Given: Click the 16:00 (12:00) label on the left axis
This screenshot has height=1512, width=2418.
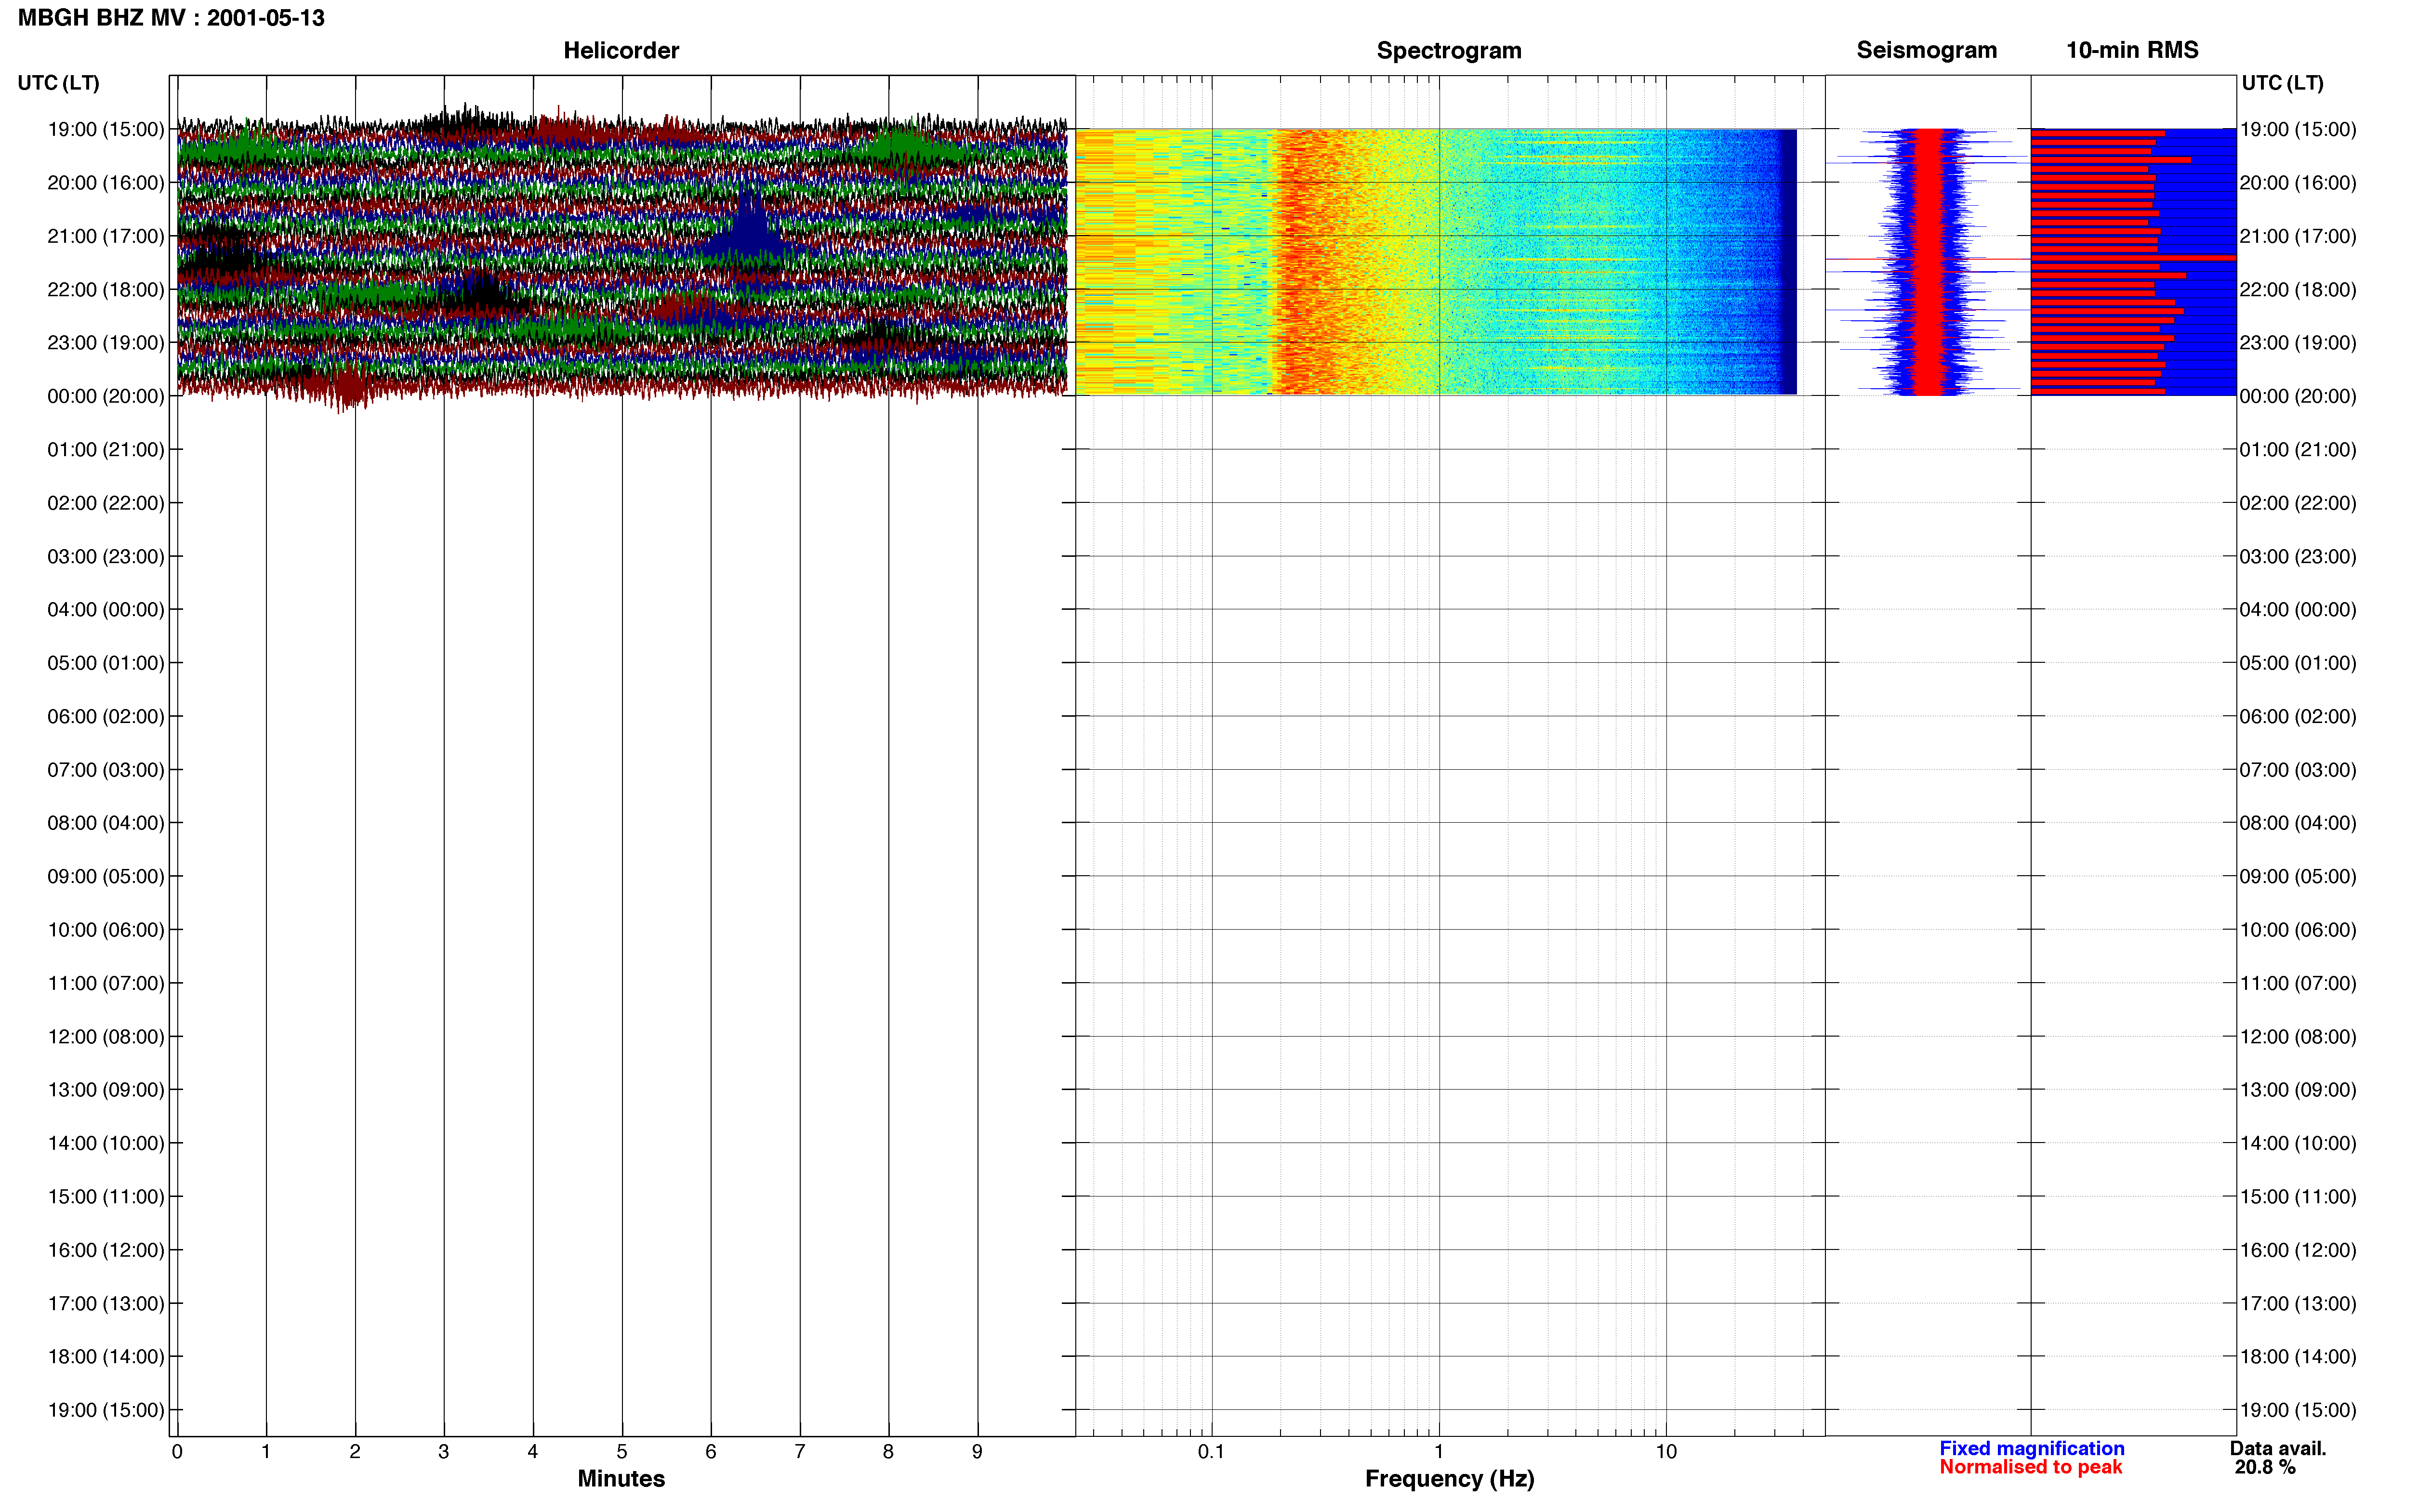Looking at the screenshot, I should [x=106, y=1250].
